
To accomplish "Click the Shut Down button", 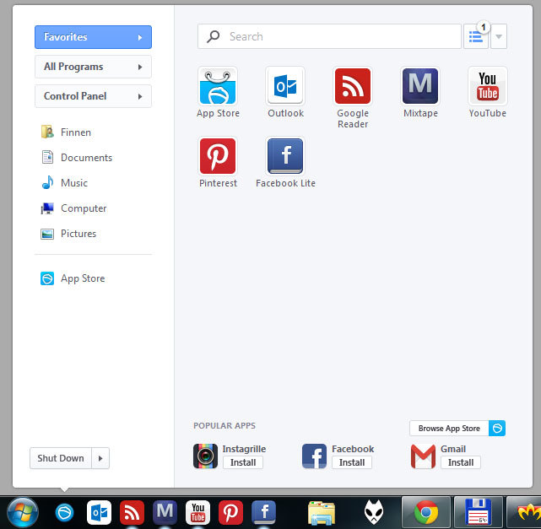I will click(61, 458).
